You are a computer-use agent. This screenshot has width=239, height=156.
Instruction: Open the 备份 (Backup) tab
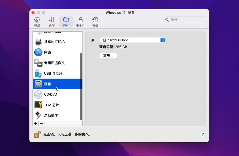click(x=95, y=22)
